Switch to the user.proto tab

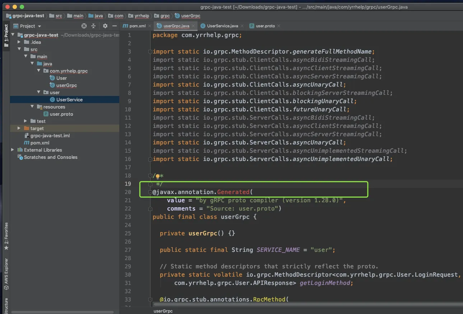[265, 26]
